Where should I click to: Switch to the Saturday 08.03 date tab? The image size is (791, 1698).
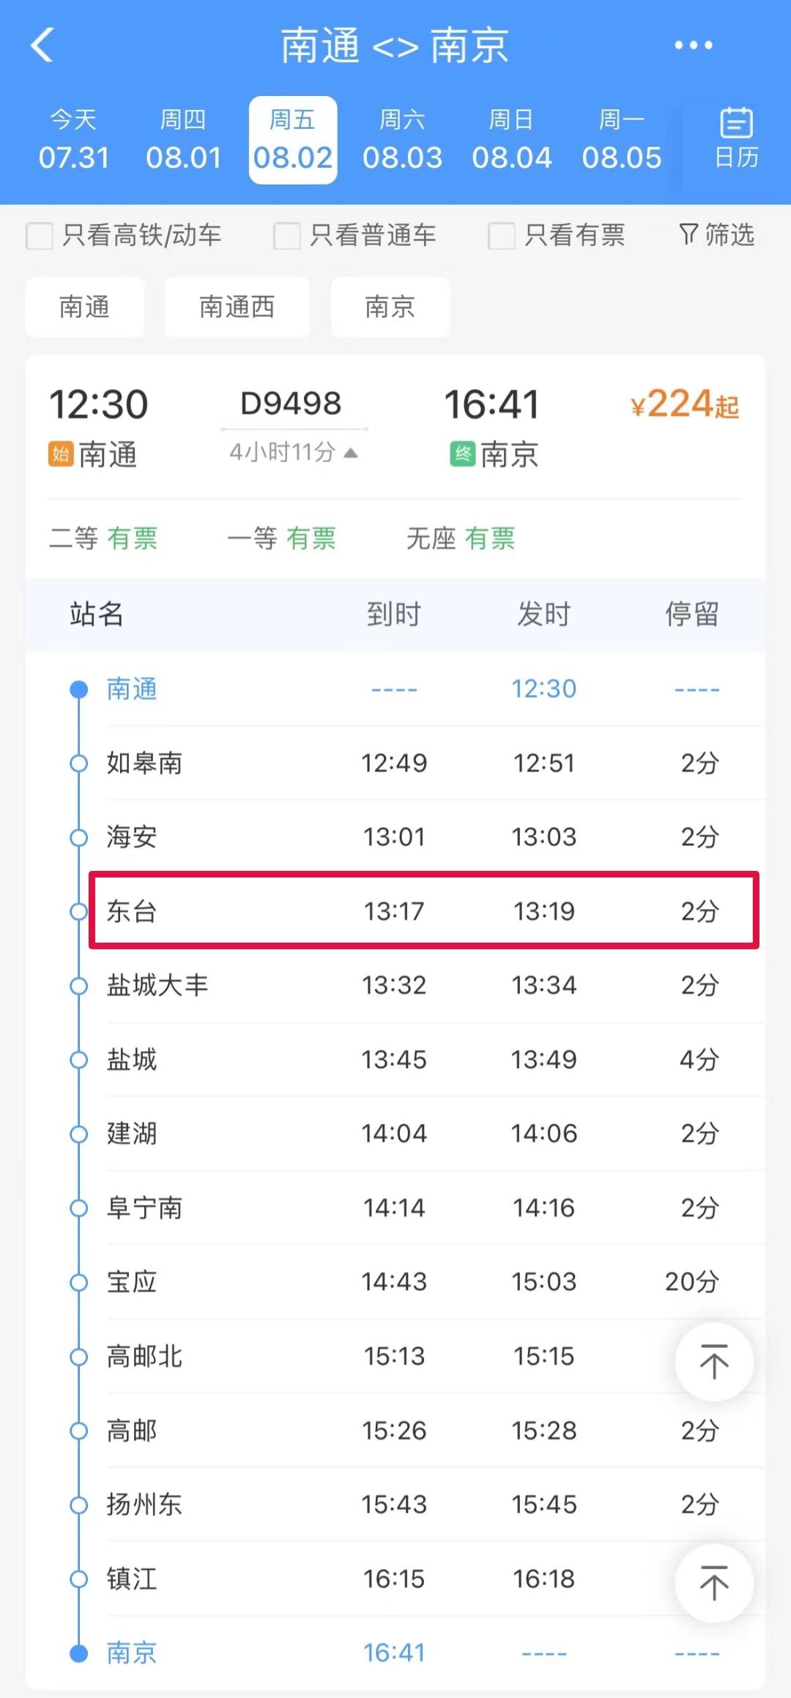coord(402,140)
